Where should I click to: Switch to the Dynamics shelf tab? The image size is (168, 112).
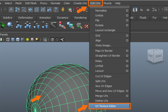[x=62, y=18]
